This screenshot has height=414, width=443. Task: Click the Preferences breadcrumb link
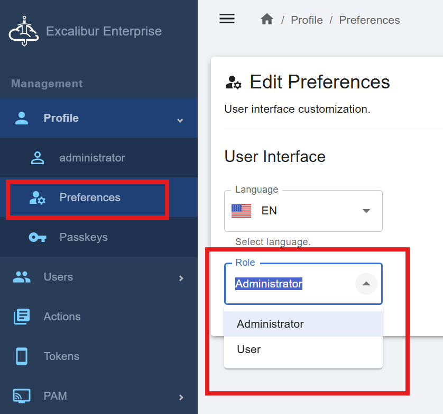370,20
